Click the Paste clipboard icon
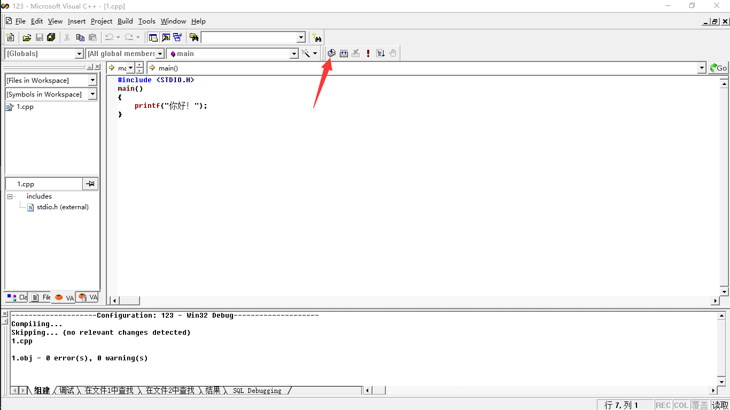 92,37
